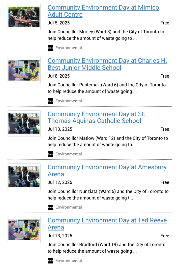Select Environmental category under Amesbury Arena event
The height and width of the screenshot is (267, 179).
pos(69,207)
